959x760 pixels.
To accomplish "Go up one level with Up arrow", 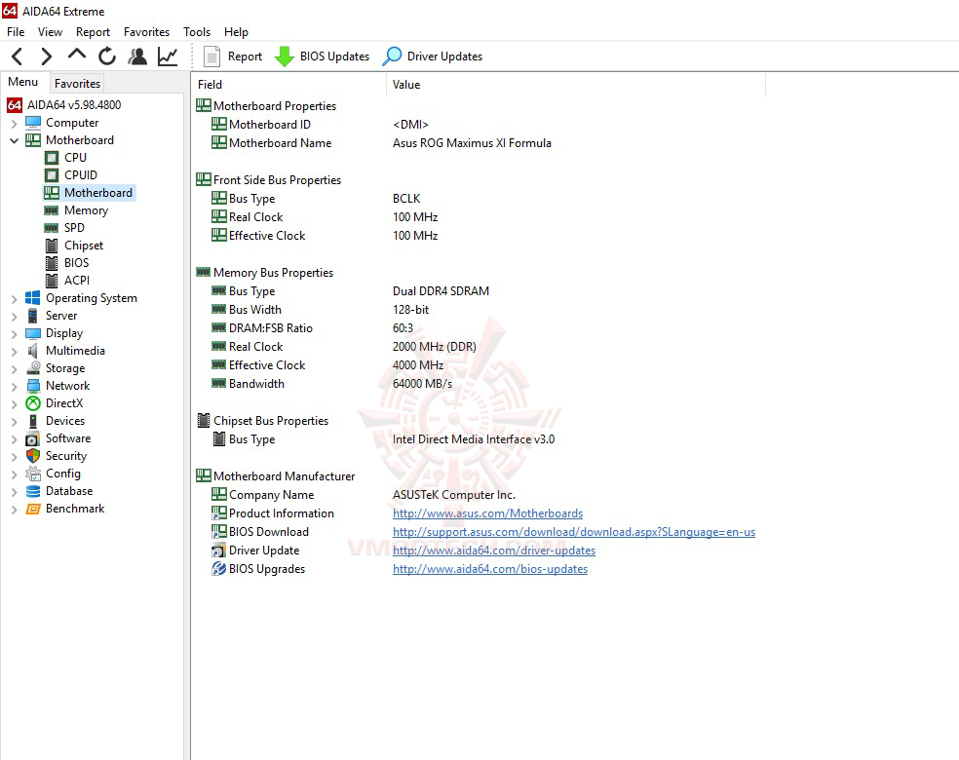I will [76, 55].
